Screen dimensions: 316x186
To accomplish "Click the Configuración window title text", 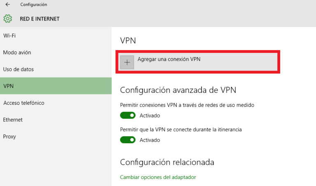I will (x=33, y=5).
